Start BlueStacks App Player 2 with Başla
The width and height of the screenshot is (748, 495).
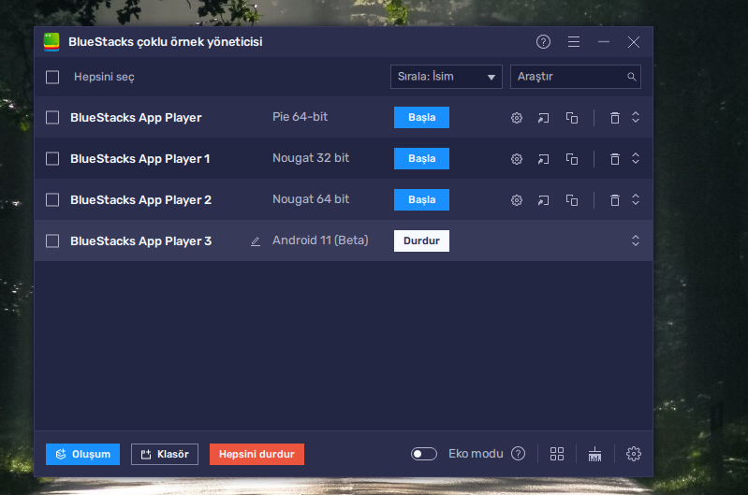click(421, 199)
